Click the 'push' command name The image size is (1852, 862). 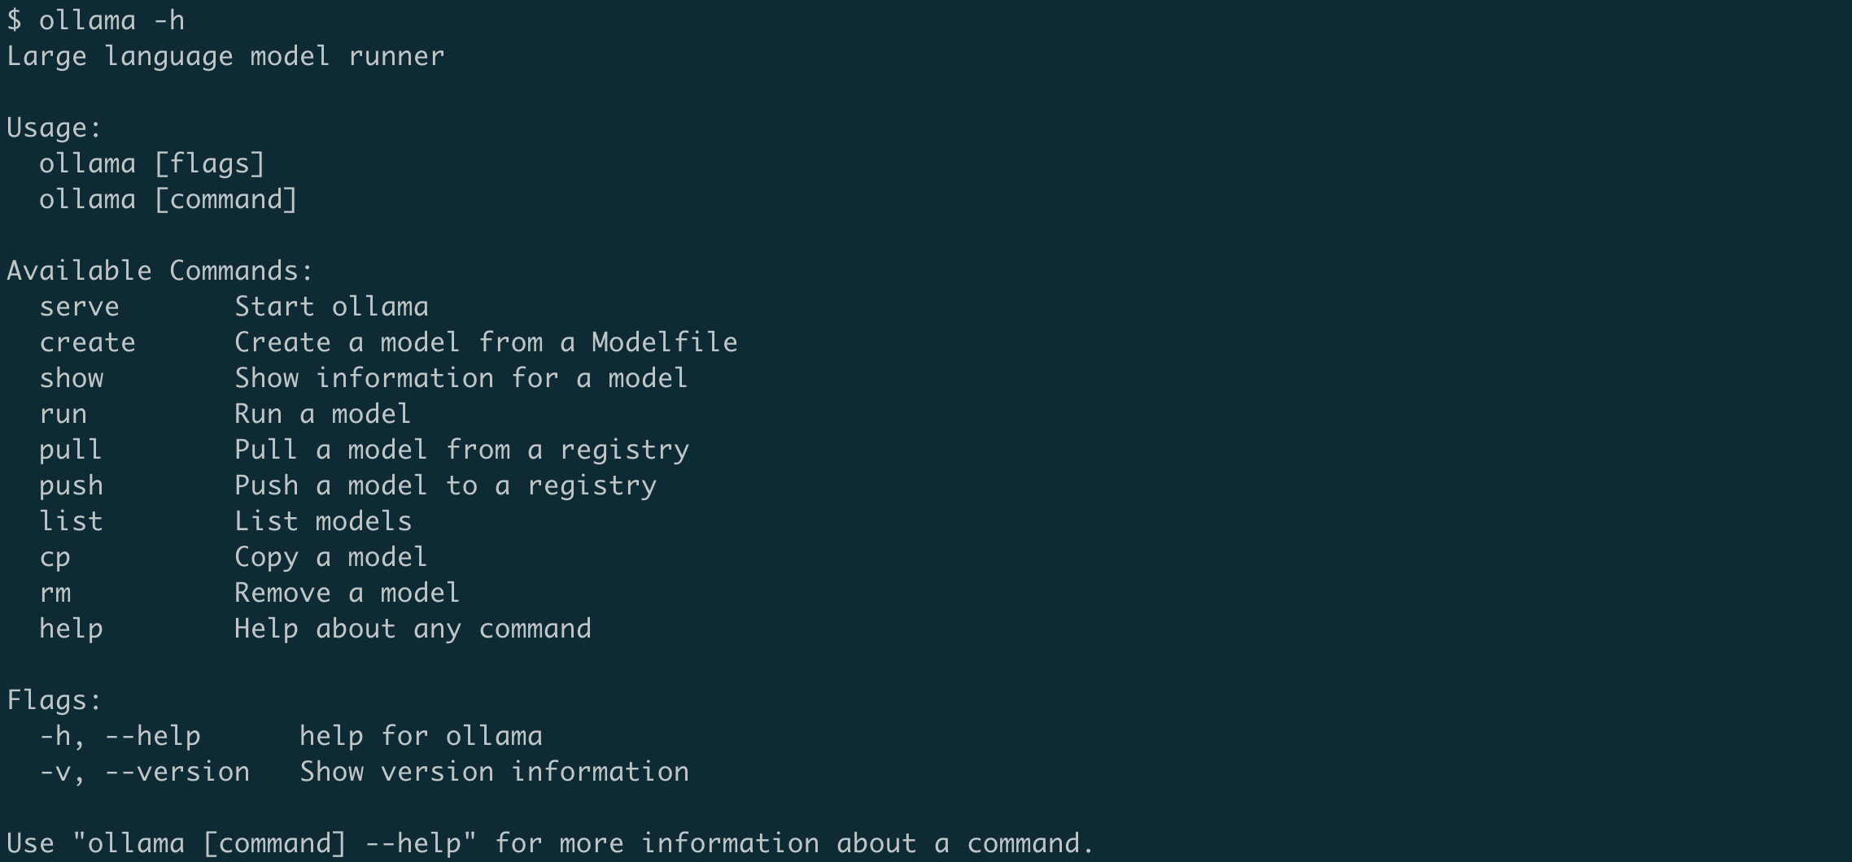tap(71, 485)
